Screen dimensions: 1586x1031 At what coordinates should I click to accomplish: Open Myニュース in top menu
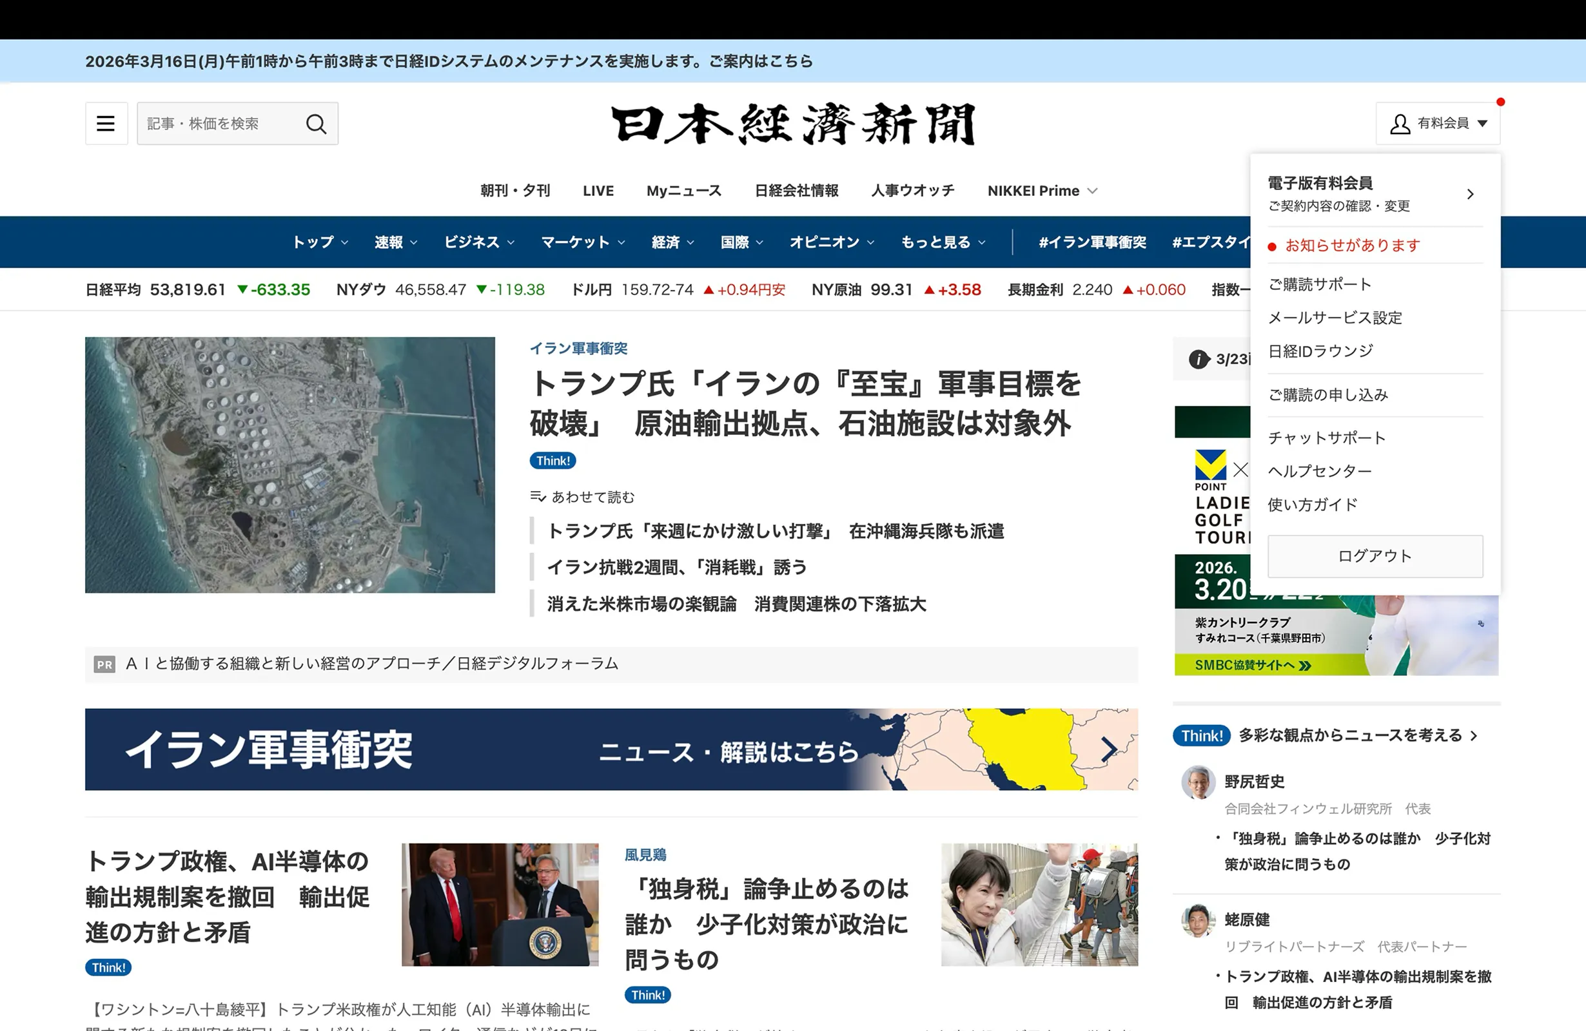(x=683, y=191)
